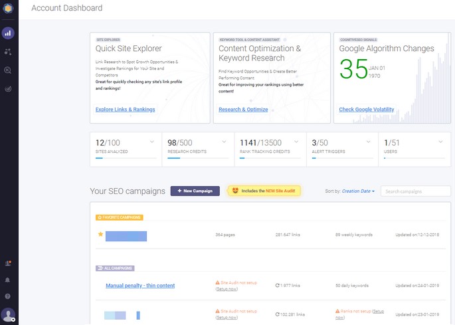Open the blurred favorite campaign name
The width and height of the screenshot is (455, 325).
point(126,236)
